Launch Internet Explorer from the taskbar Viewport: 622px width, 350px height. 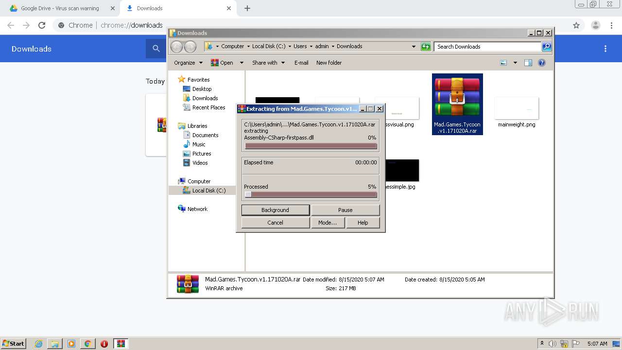click(39, 344)
